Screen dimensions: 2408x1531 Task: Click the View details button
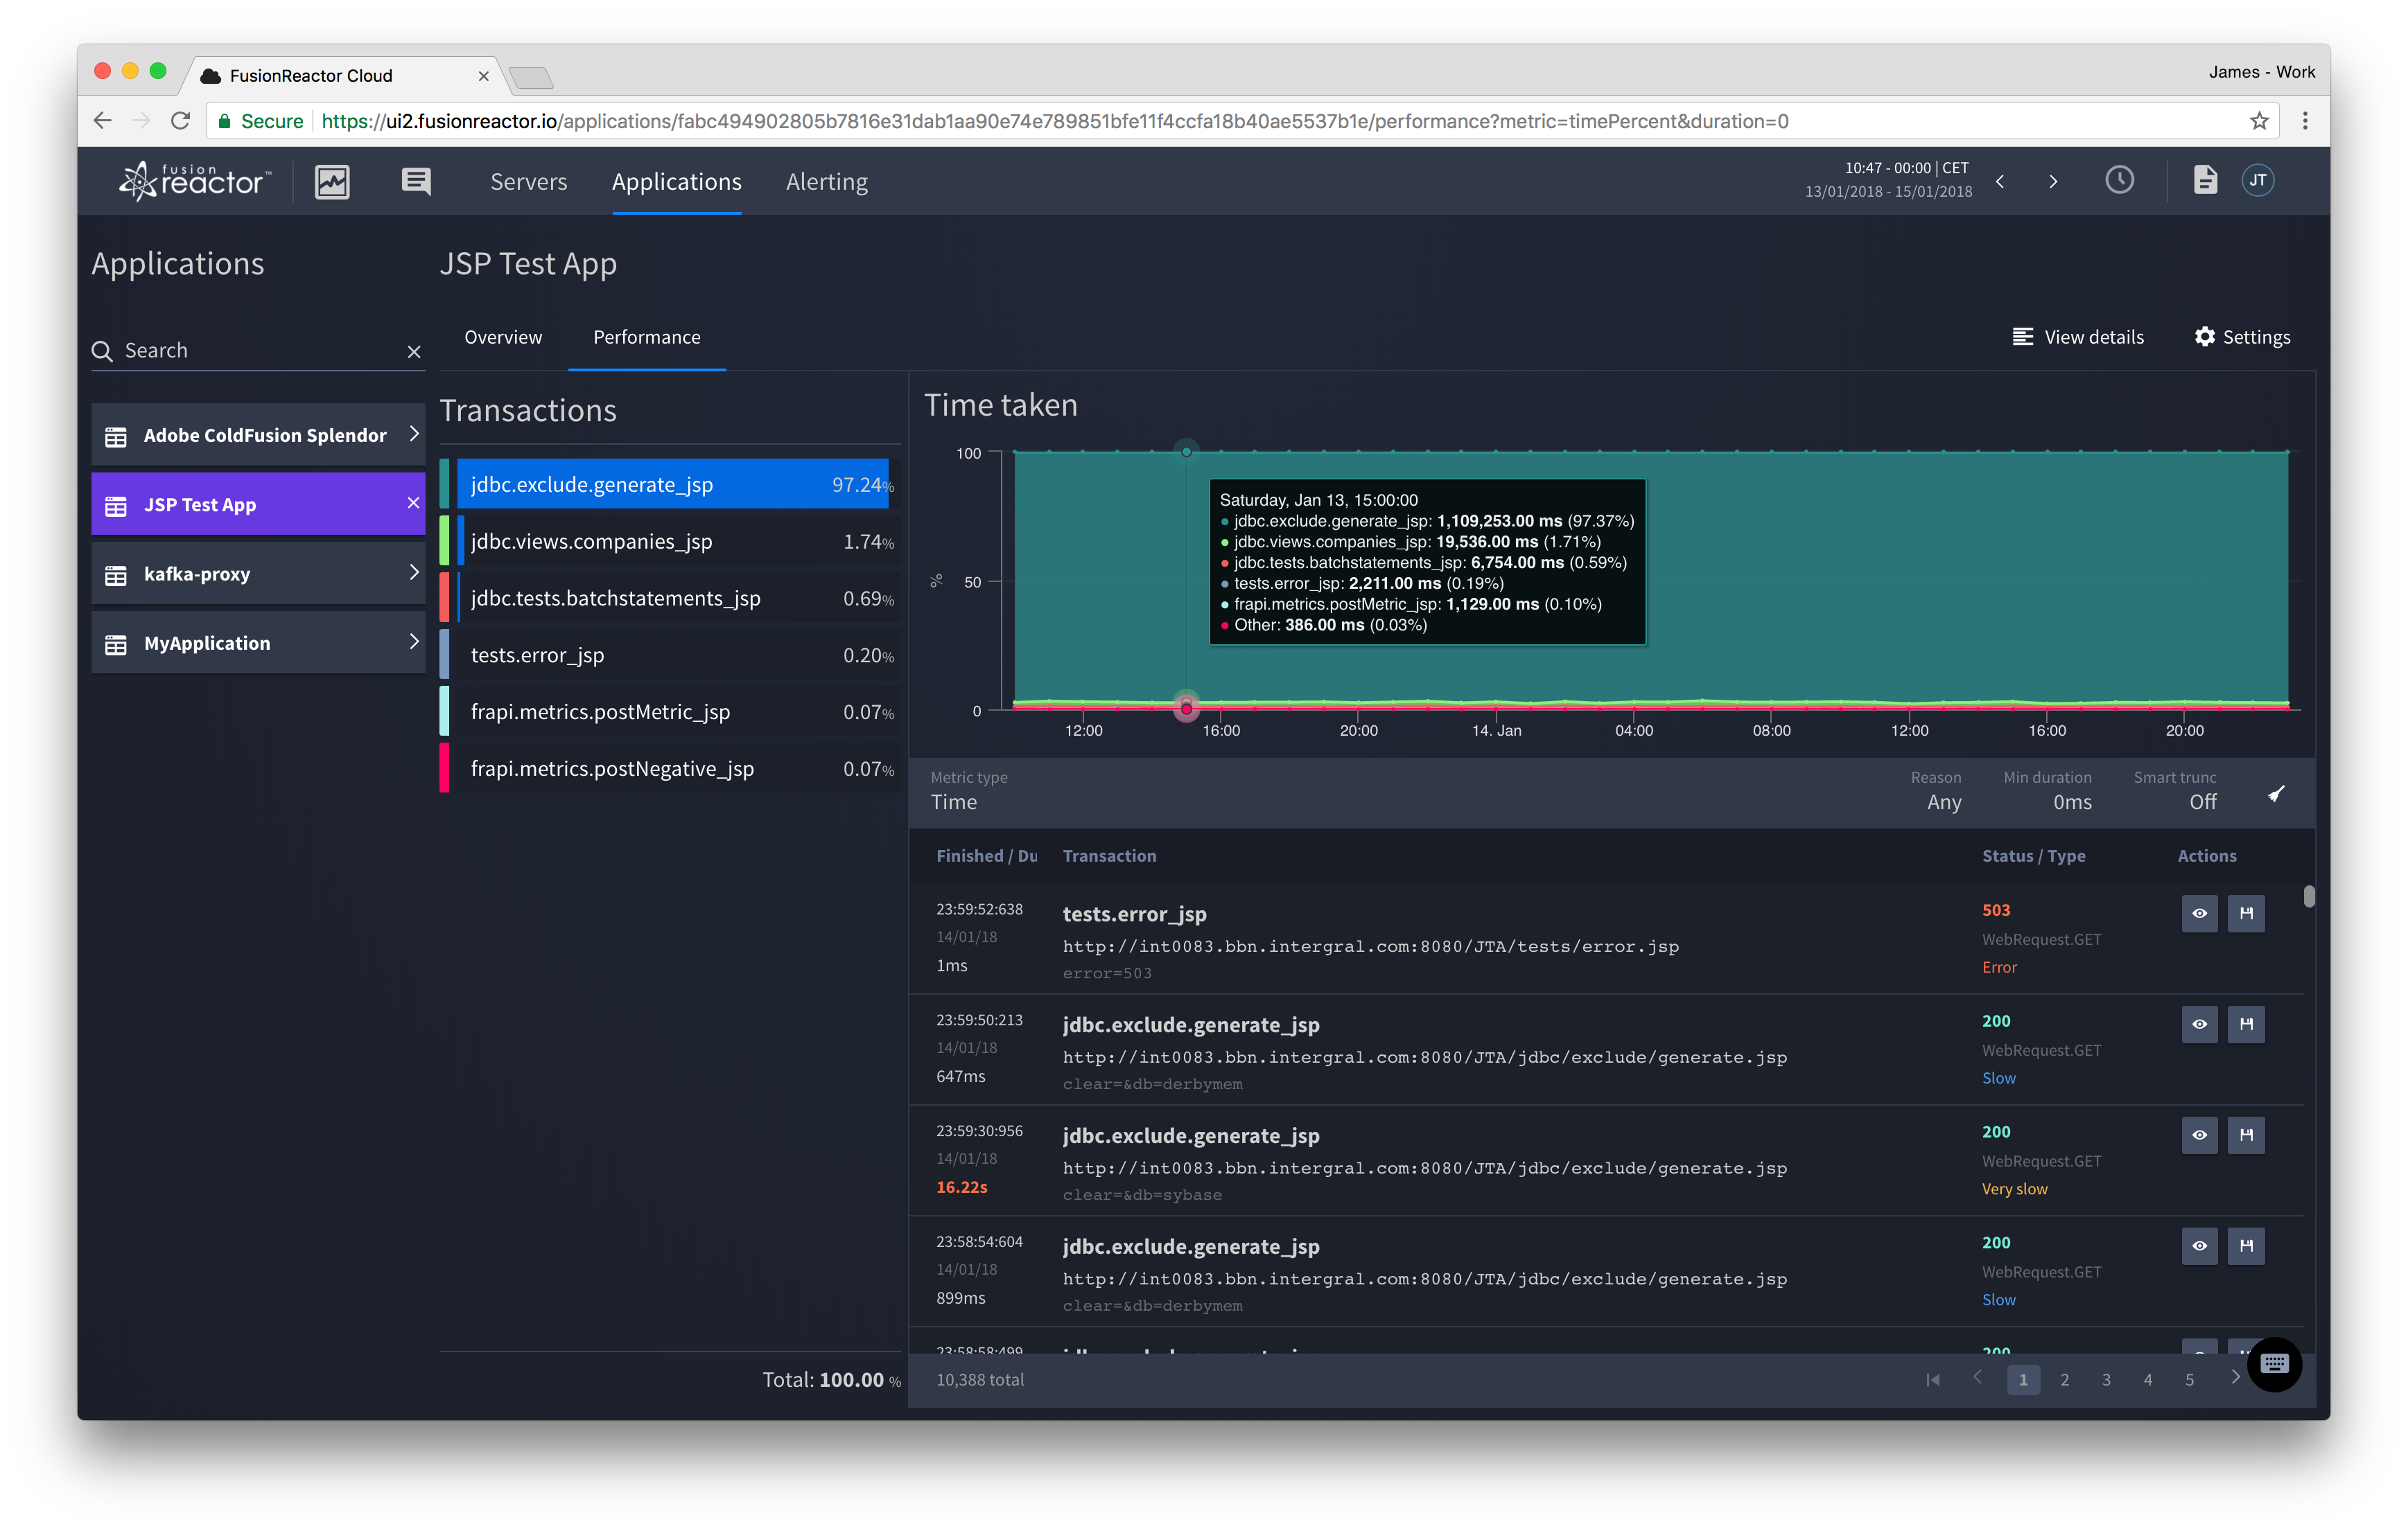(x=2079, y=337)
